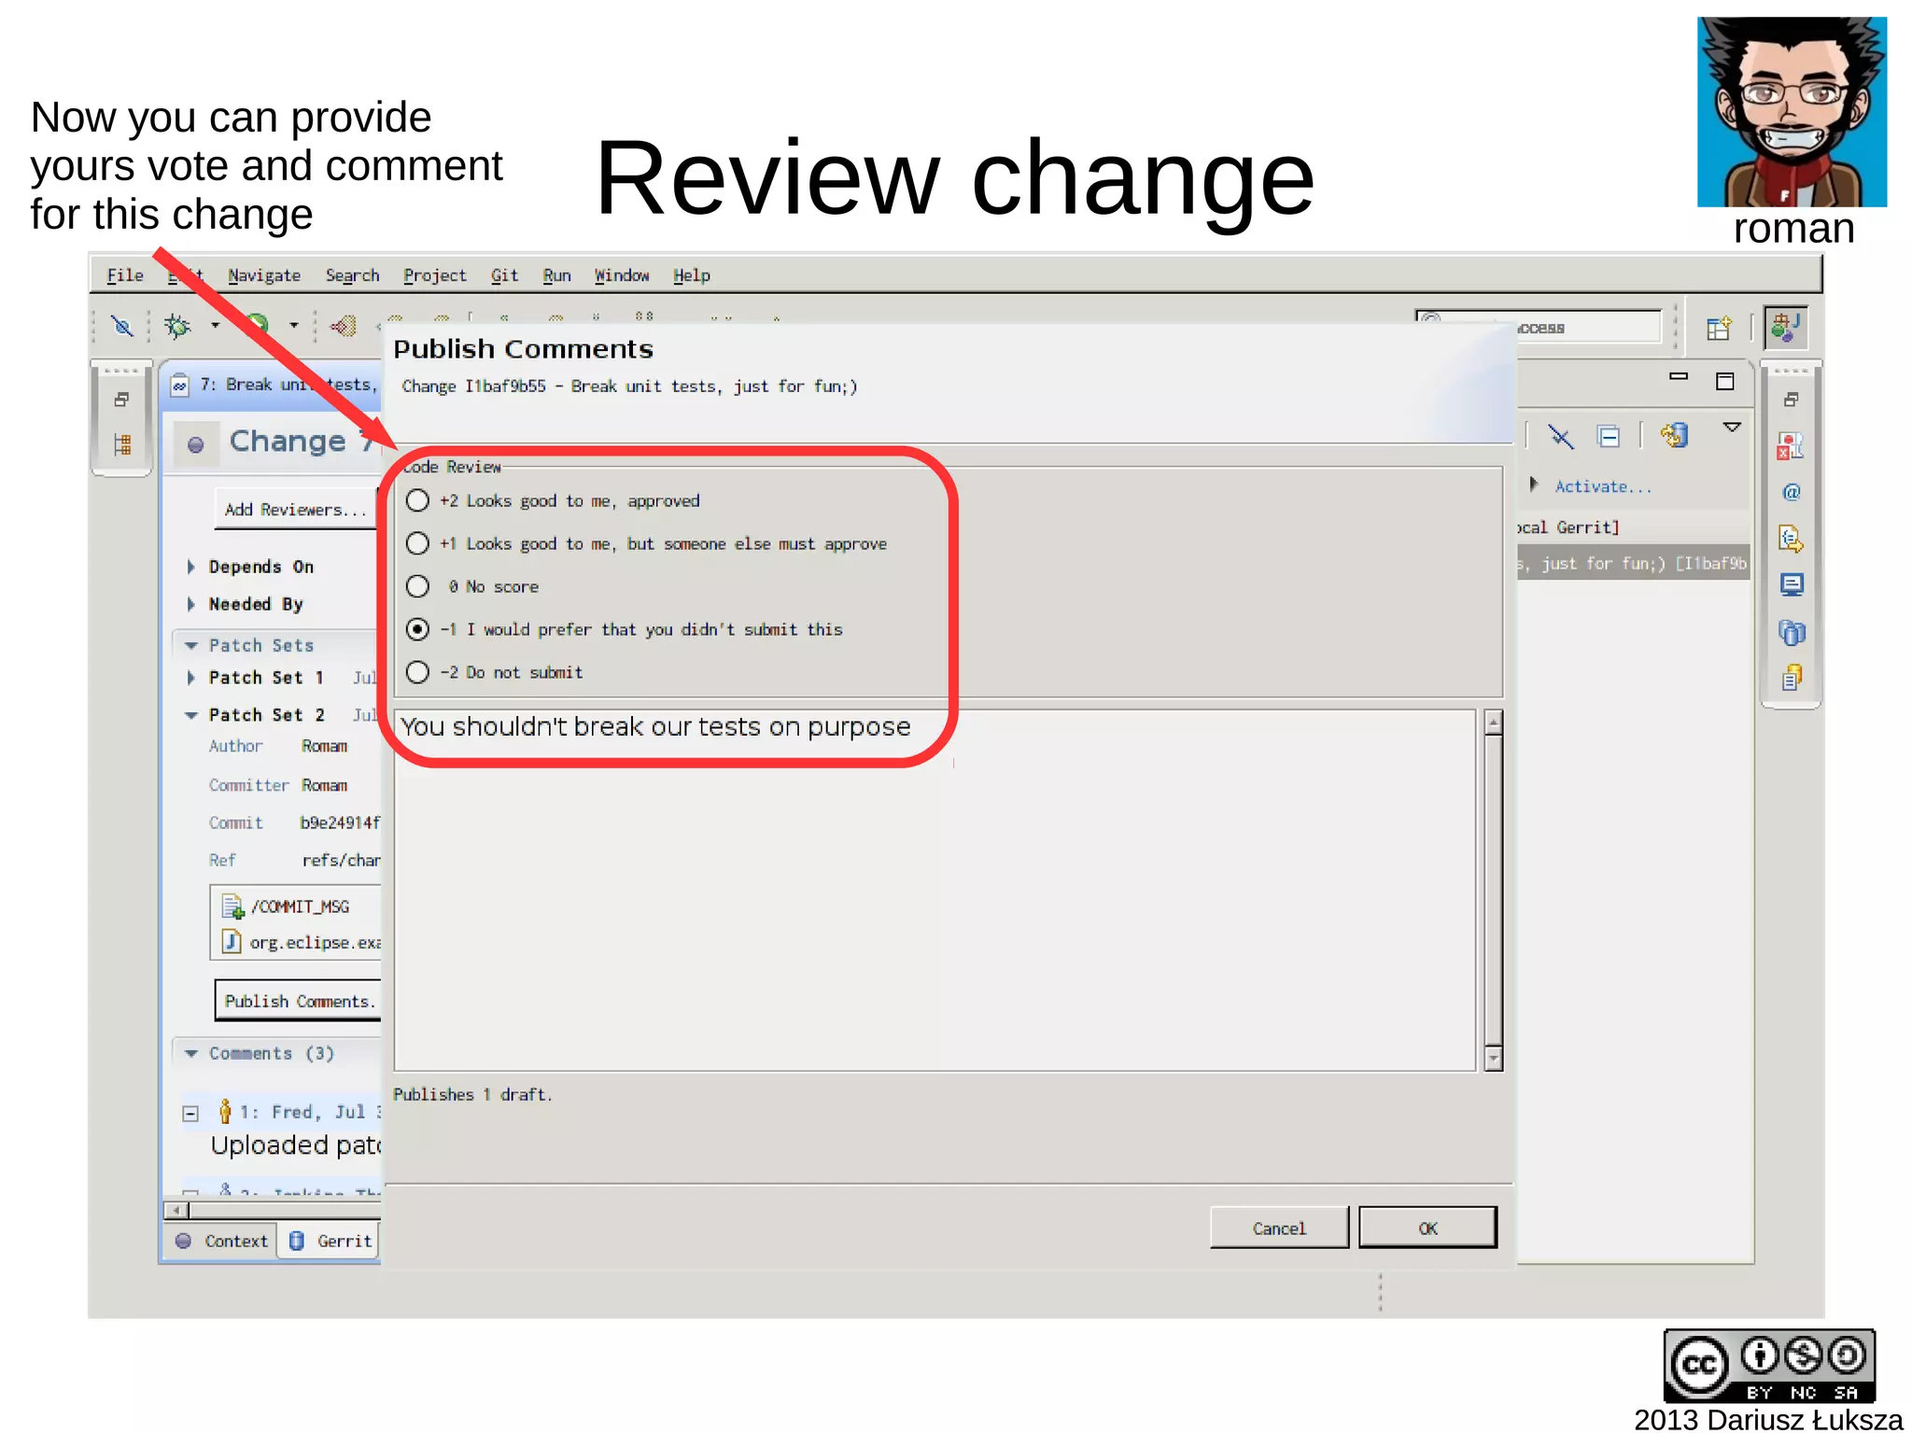Image resolution: width=1912 pixels, height=1433 pixels.
Task: Open the Navigate menu
Action: coord(263,275)
